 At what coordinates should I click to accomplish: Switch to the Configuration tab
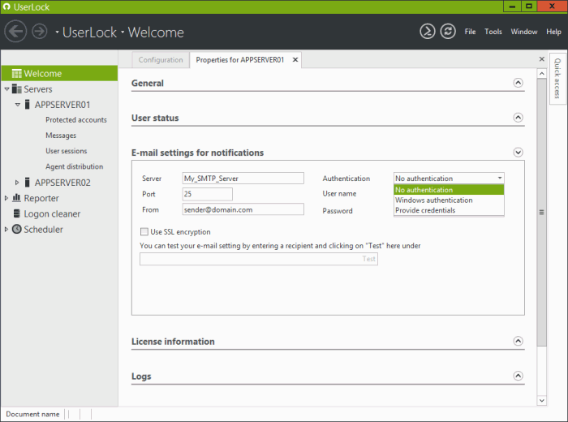(161, 60)
